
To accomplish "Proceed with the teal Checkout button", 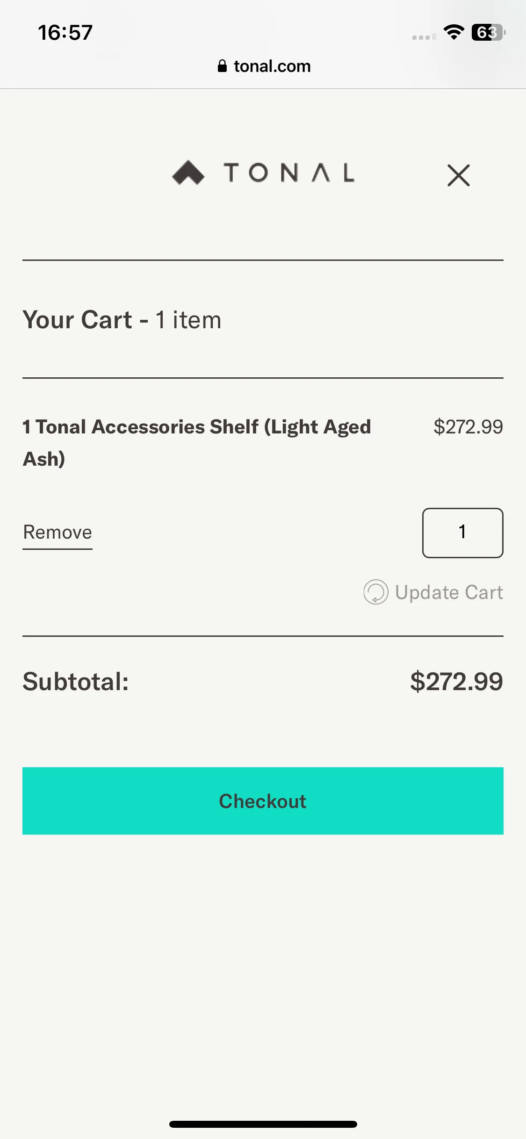I will 263,800.
